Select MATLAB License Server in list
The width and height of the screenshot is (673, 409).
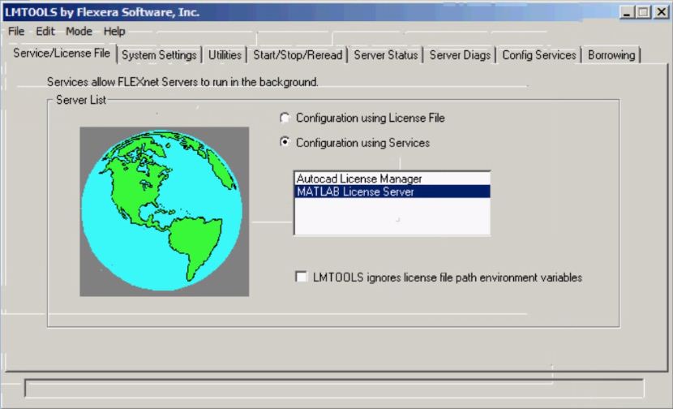pos(355,192)
